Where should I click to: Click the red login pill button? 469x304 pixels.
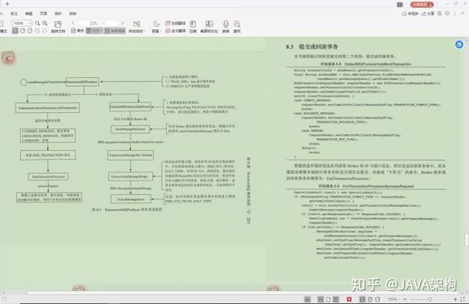422,5
